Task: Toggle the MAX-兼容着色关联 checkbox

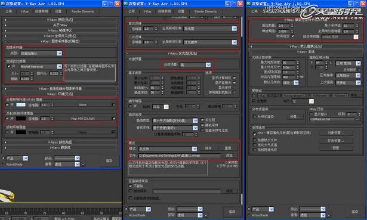Action: pyautogui.click(x=254, y=134)
